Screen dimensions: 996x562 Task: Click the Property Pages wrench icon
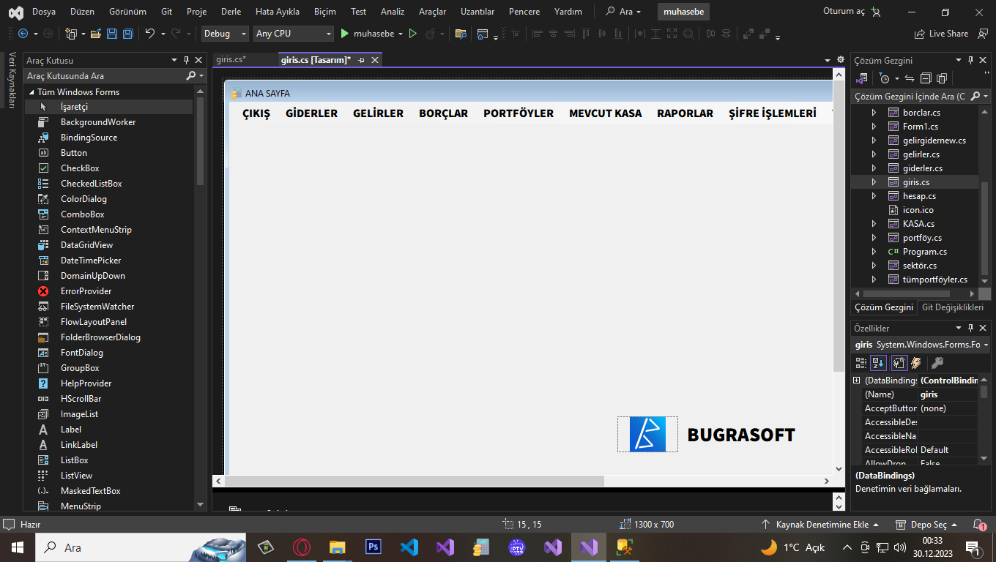[937, 363]
